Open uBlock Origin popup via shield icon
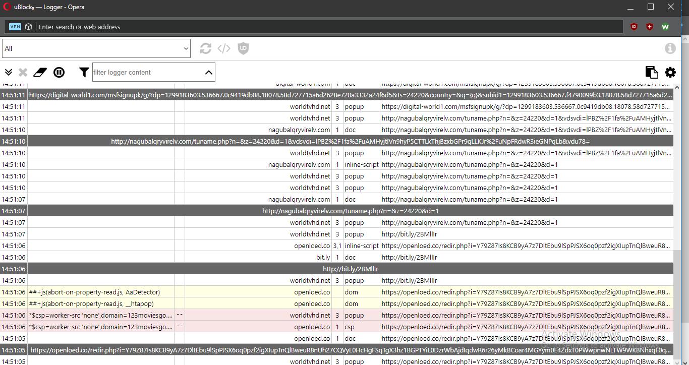This screenshot has height=365, width=689. [243, 48]
